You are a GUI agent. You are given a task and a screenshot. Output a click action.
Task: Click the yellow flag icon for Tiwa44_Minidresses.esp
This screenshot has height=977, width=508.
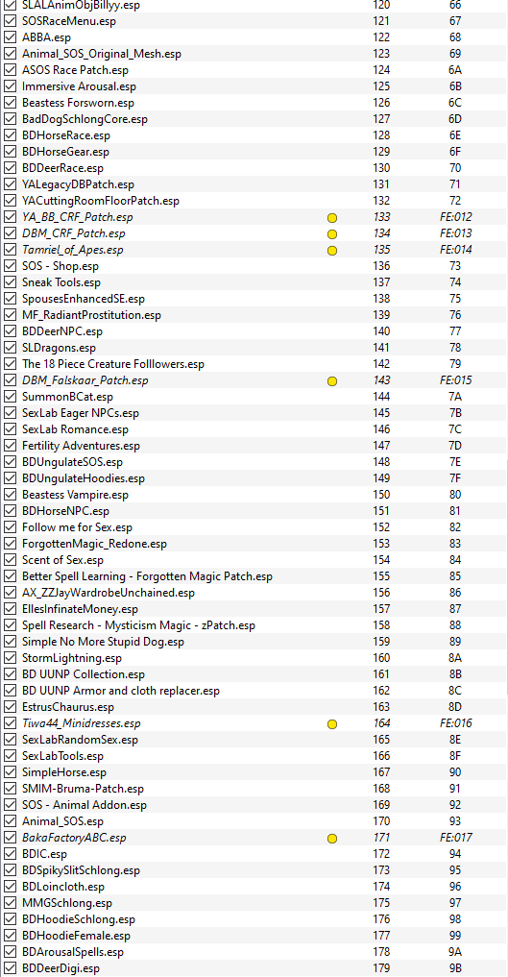click(332, 723)
